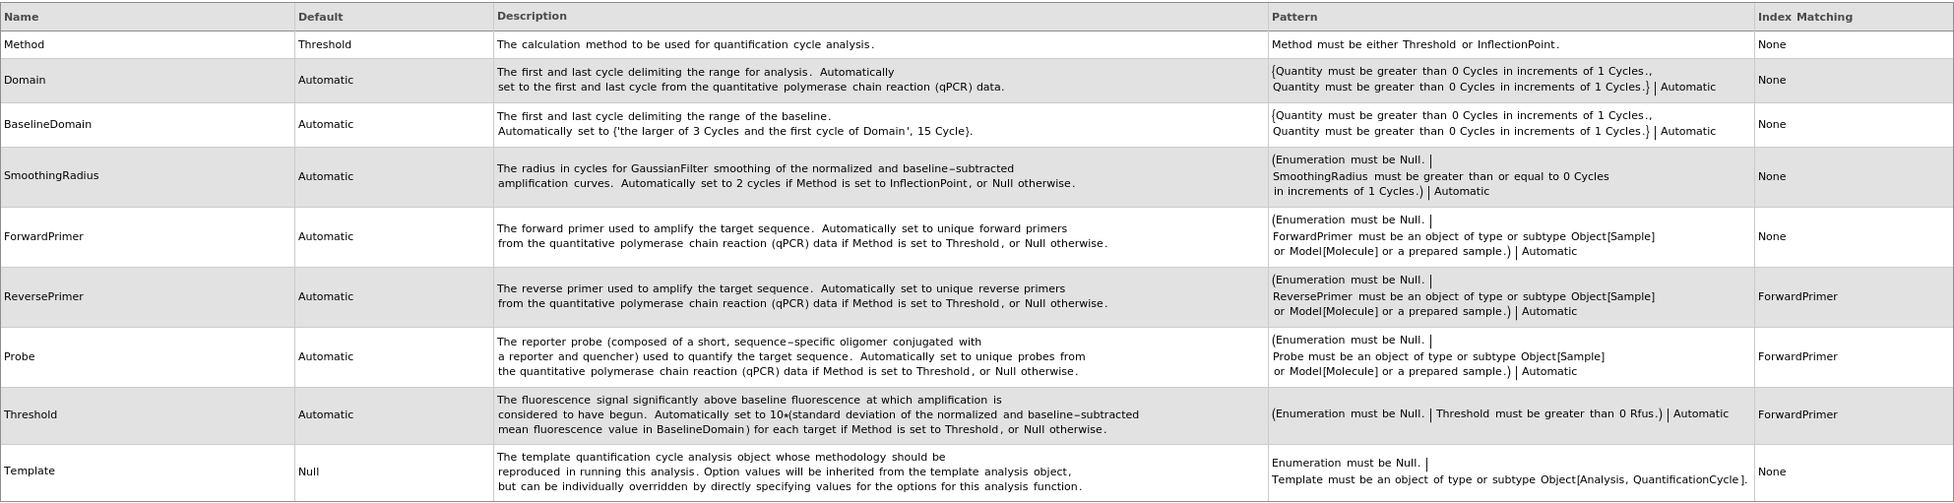Select the BaselineDomain option name
The width and height of the screenshot is (1954, 503).
(47, 124)
